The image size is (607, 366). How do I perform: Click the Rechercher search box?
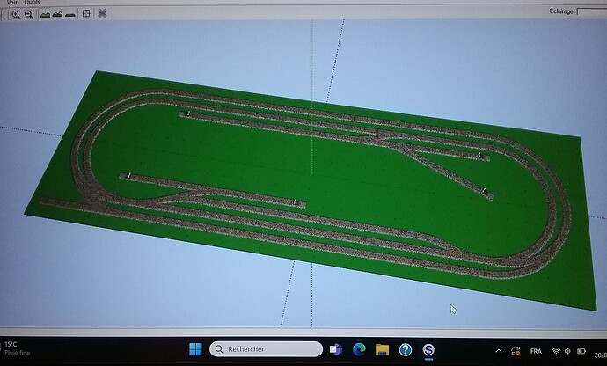[266, 349]
